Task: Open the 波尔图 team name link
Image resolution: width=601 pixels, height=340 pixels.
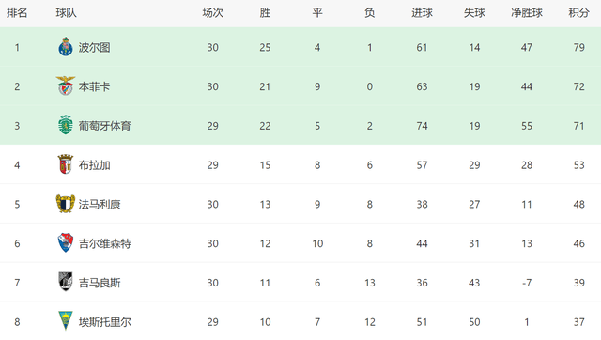Action: [x=94, y=47]
